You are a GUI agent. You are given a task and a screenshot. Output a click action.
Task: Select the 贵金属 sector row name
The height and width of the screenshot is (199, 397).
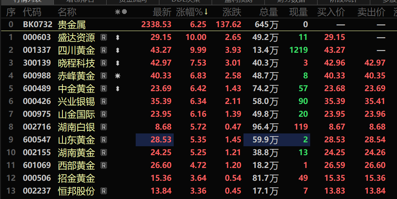point(72,24)
